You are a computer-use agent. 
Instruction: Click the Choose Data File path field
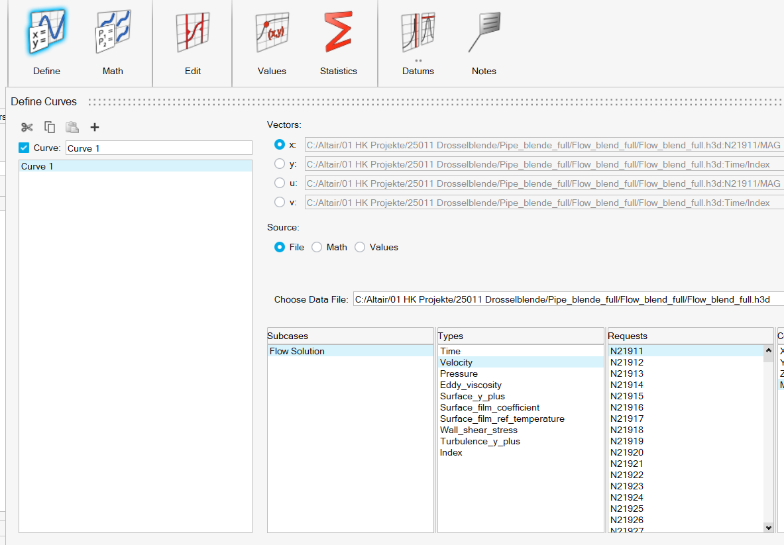[x=569, y=299]
